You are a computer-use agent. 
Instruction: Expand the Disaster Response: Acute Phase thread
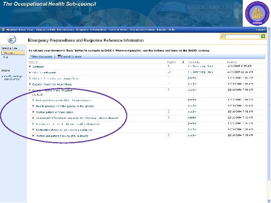point(30,84)
